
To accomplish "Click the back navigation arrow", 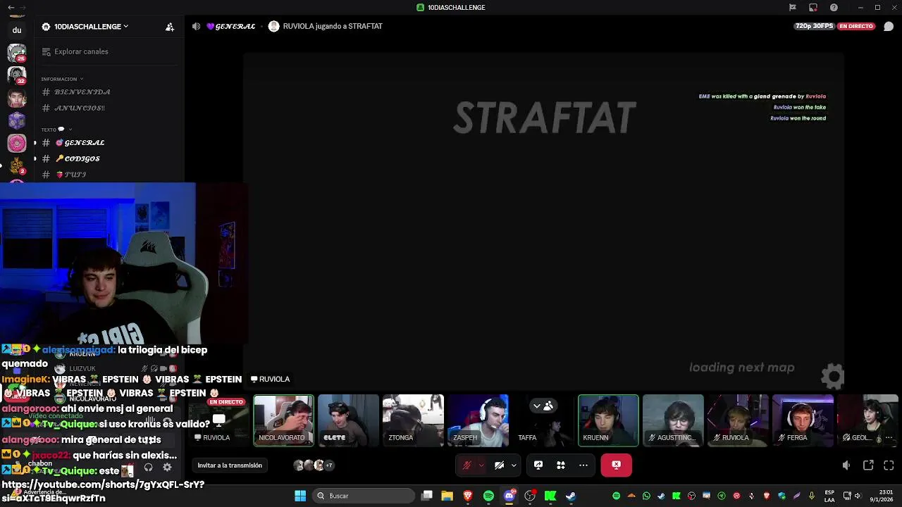I will pyautogui.click(x=11, y=7).
